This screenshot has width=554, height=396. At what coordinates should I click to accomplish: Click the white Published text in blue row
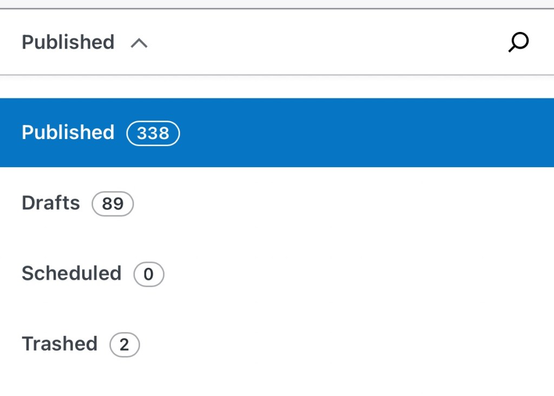click(x=68, y=133)
